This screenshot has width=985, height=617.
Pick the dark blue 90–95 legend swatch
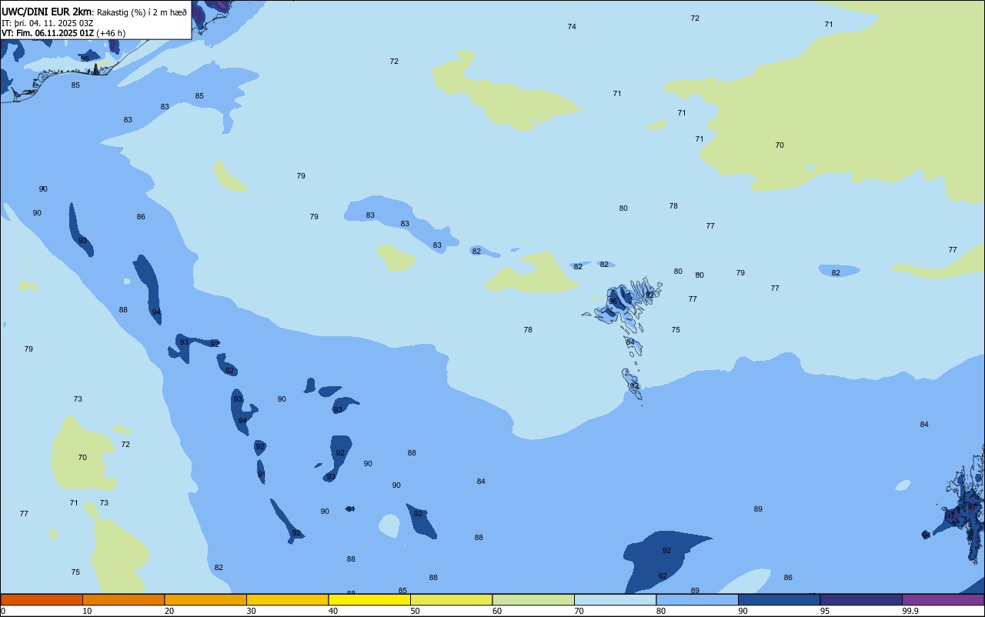coord(779,599)
